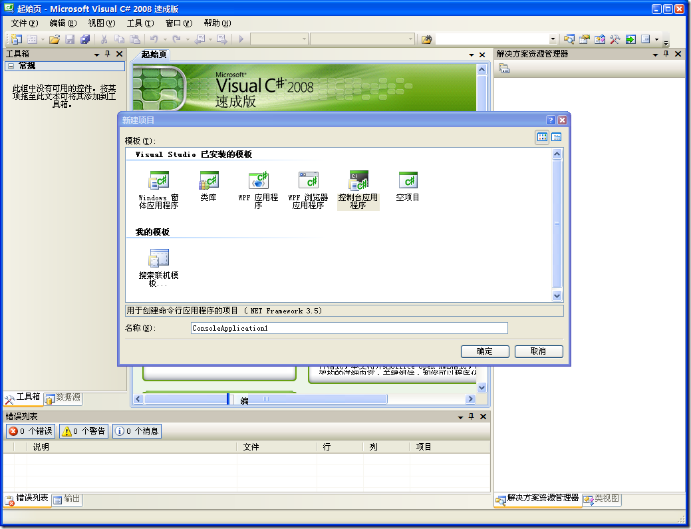Toggle the 0 个错误 errors filter
The width and height of the screenshot is (691, 529).
pyautogui.click(x=30, y=431)
